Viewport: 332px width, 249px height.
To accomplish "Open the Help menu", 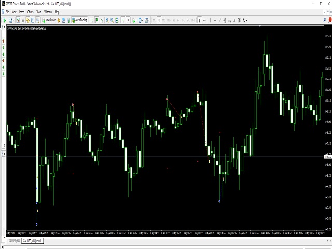I will pos(57,12).
